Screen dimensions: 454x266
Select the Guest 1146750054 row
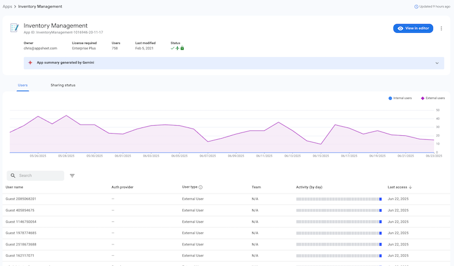pos(226,222)
